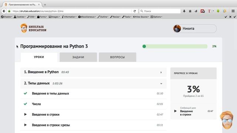
Task: Open a new browser tab with plus
Action: pyautogui.click(x=45, y=5)
